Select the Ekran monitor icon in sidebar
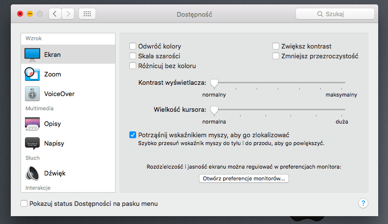This screenshot has width=388, height=224. click(x=32, y=55)
